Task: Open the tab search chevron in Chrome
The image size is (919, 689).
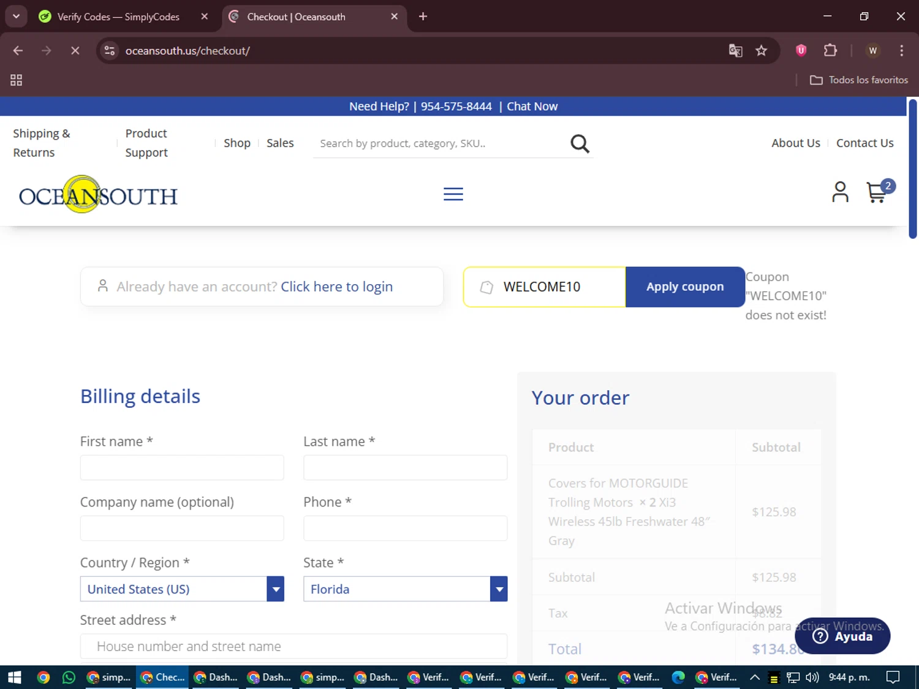Action: pyautogui.click(x=17, y=17)
